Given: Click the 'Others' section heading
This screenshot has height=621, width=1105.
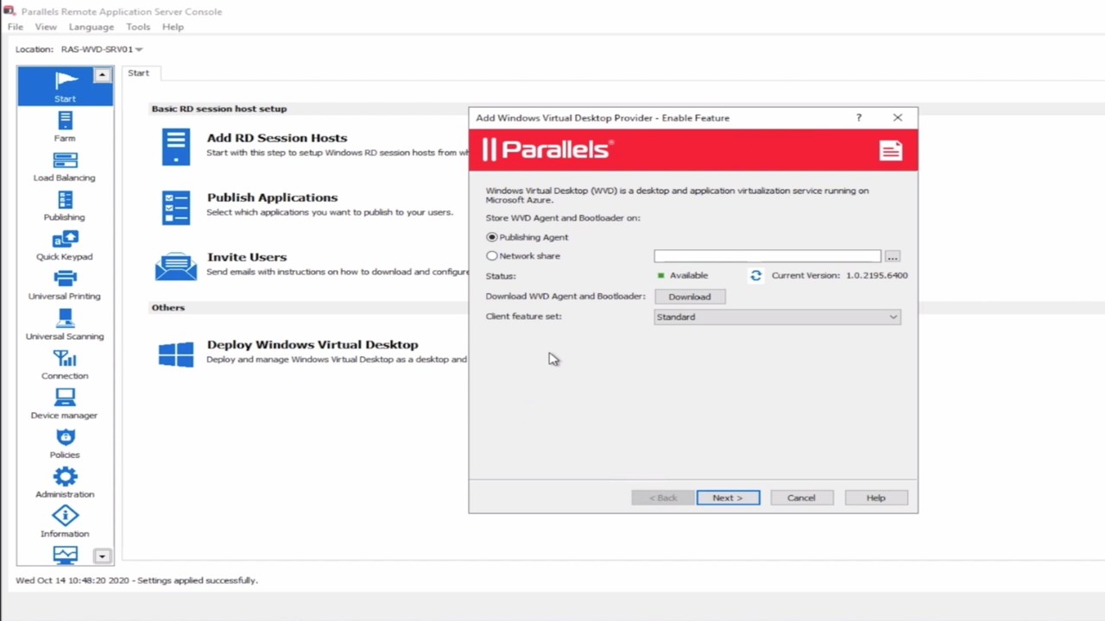Looking at the screenshot, I should (168, 308).
